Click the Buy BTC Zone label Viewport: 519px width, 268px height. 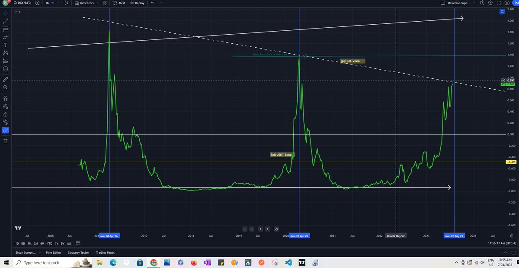click(x=352, y=61)
